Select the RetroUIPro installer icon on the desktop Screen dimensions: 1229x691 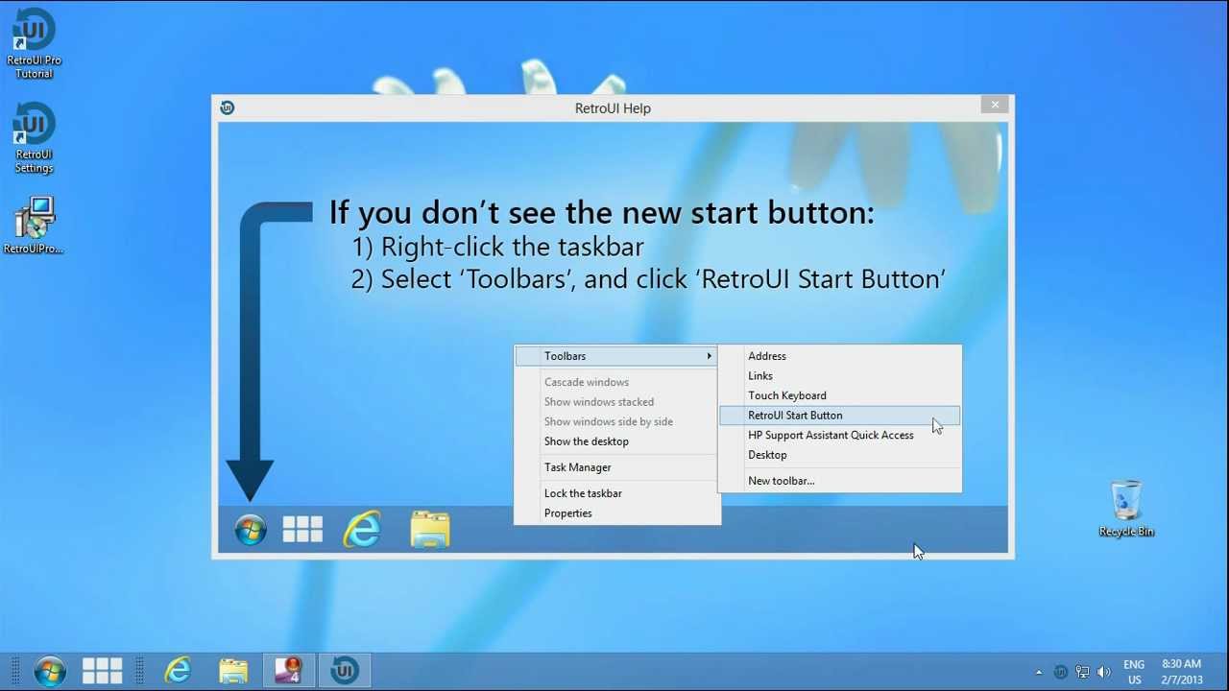(x=34, y=226)
